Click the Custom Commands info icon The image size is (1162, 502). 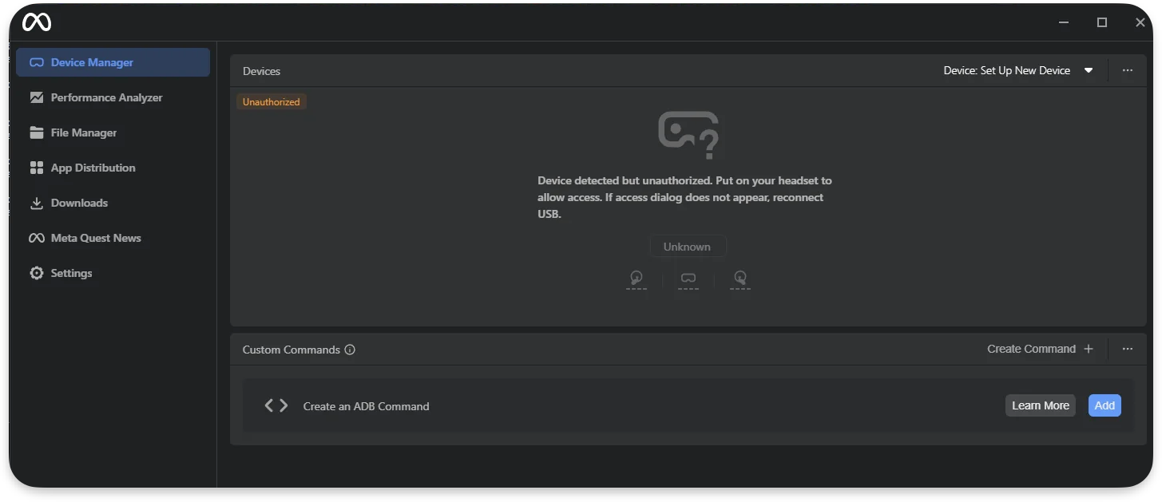(350, 350)
